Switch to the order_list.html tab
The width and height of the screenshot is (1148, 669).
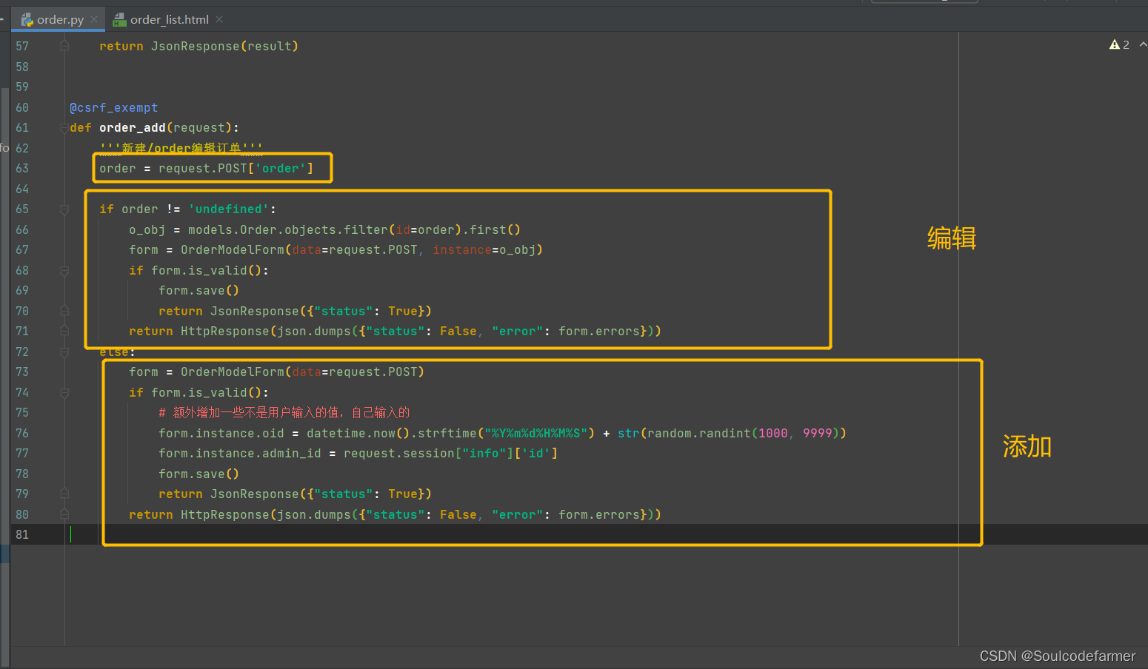click(170, 20)
